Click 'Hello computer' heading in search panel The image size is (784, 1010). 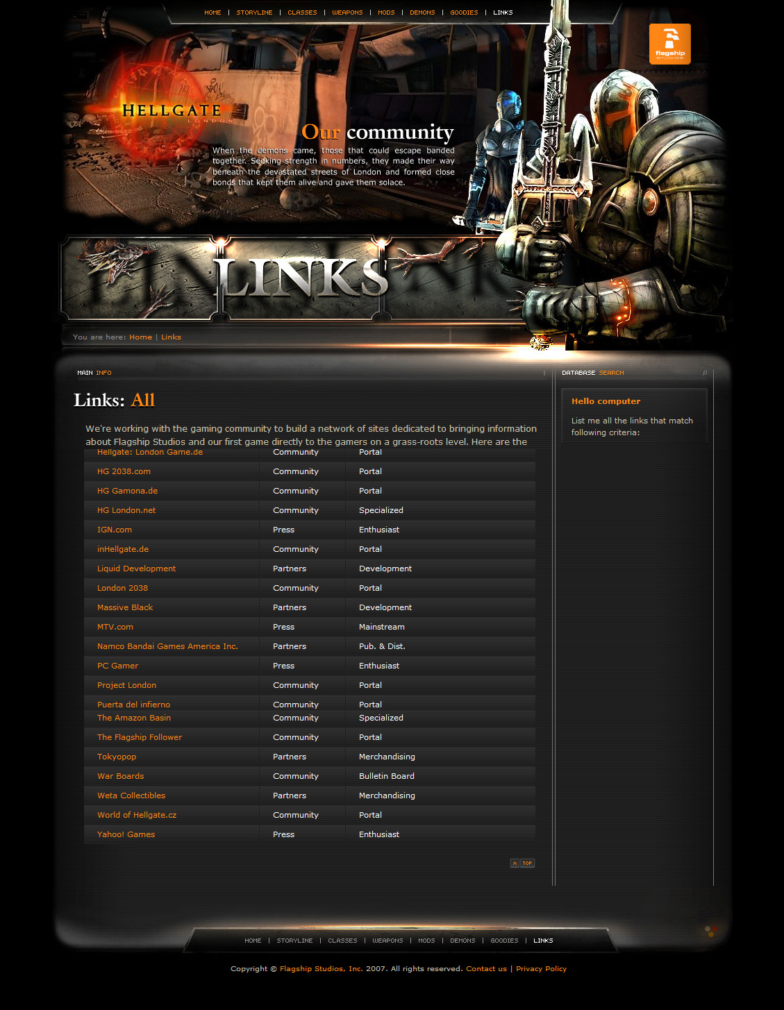(606, 401)
